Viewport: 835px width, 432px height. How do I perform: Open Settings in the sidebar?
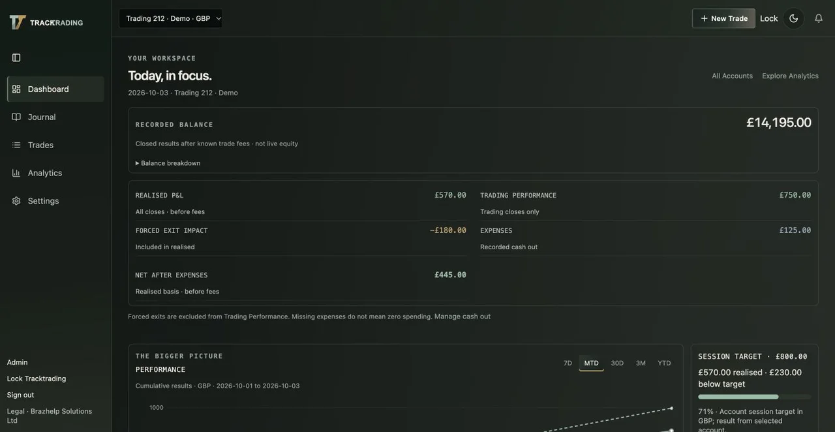pos(55,201)
